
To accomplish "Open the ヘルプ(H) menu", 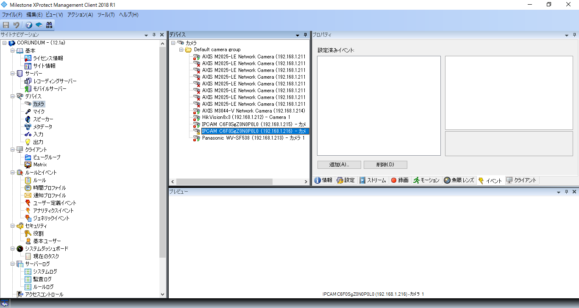I will (128, 15).
